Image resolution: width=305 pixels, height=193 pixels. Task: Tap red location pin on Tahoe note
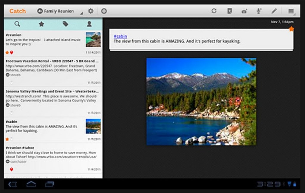(11, 169)
